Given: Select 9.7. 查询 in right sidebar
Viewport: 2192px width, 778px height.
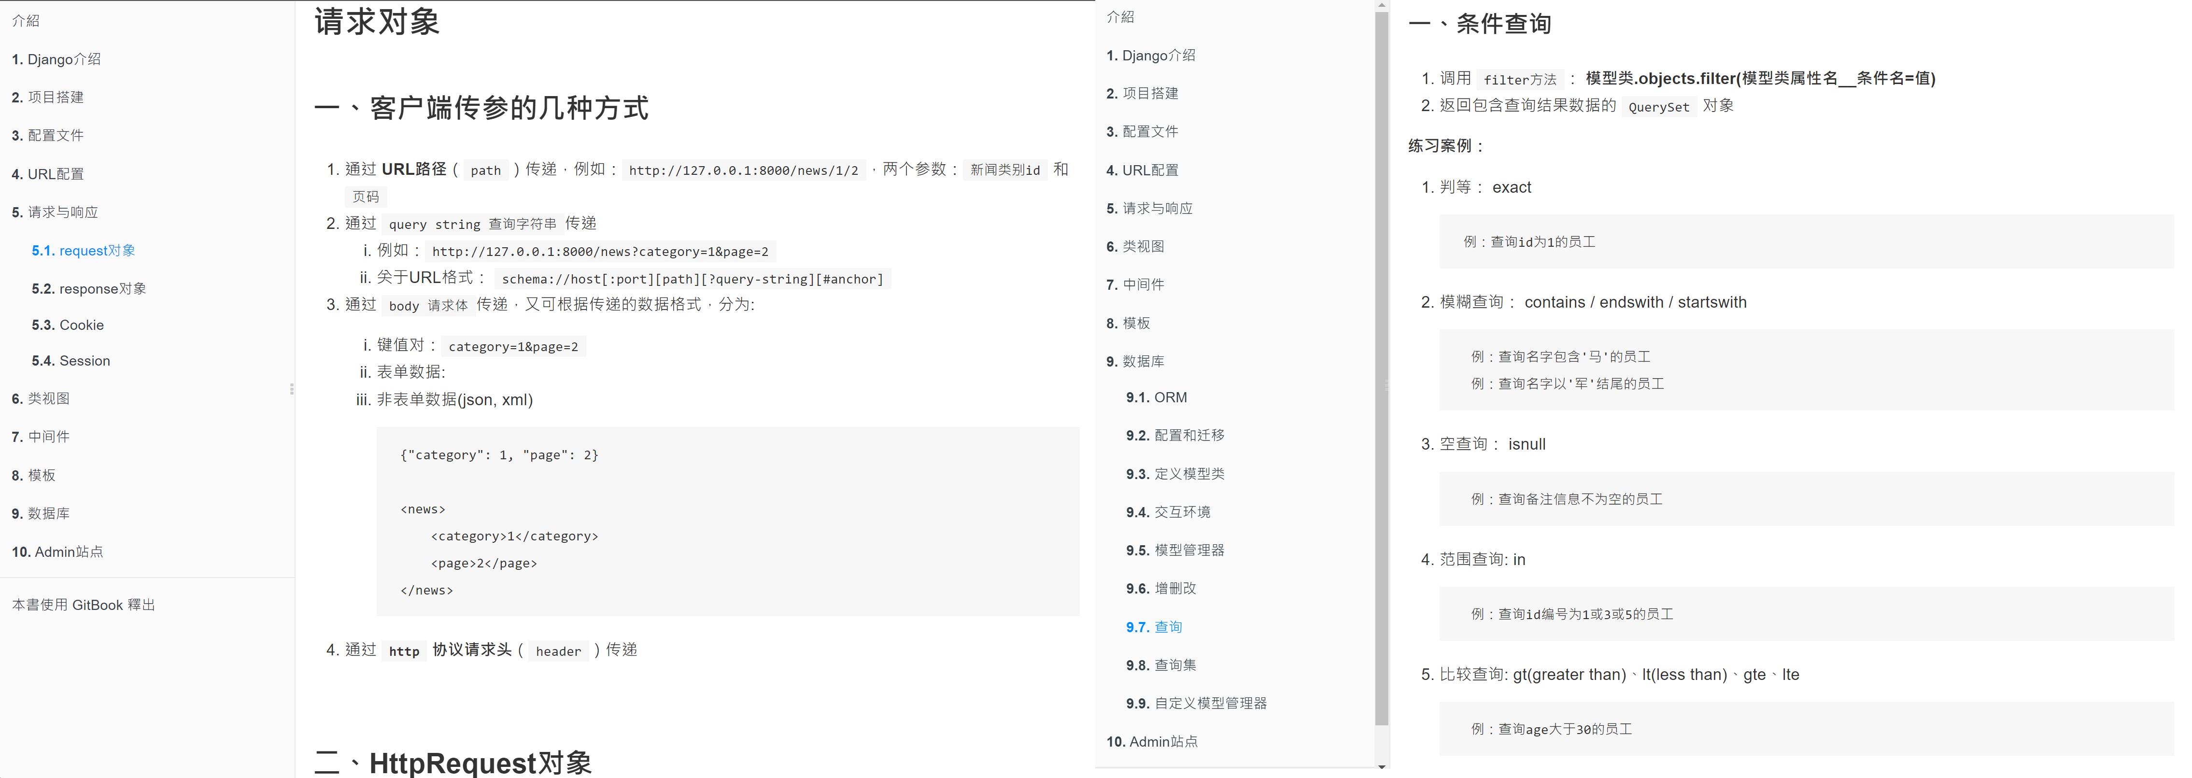Looking at the screenshot, I should [1154, 627].
